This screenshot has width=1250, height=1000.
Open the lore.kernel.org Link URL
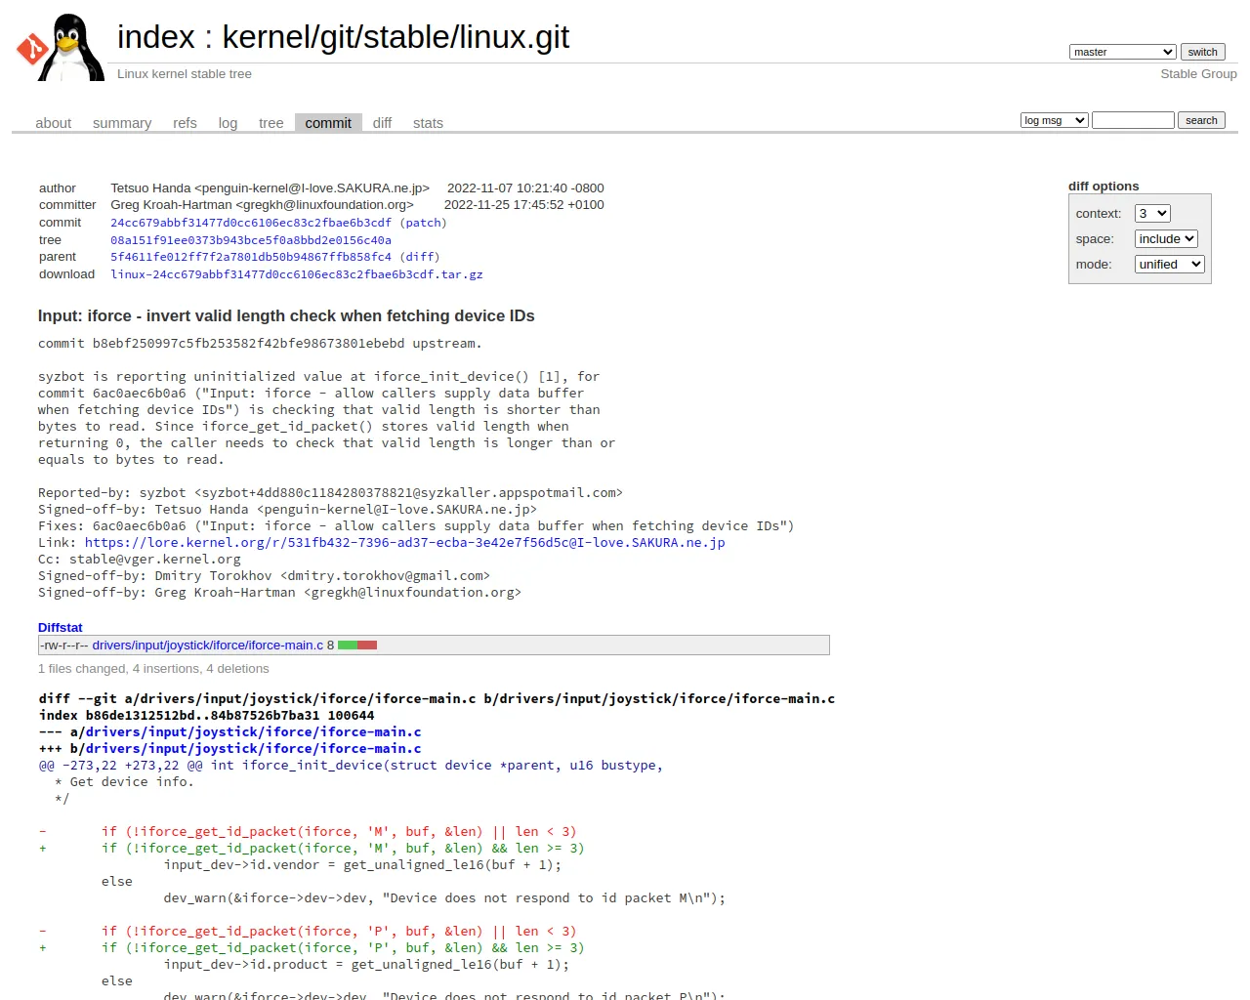pos(404,543)
